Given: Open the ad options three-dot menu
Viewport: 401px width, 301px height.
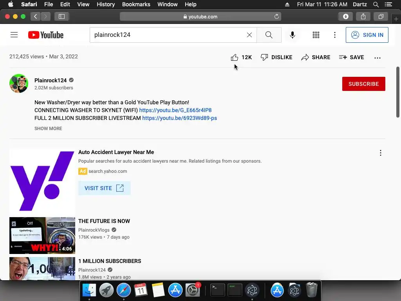Looking at the screenshot, I should pyautogui.click(x=381, y=153).
